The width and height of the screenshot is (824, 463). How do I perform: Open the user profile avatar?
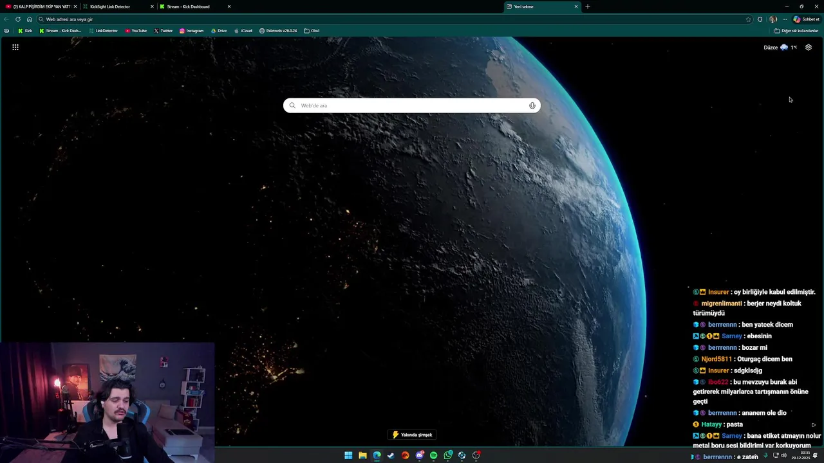(772, 19)
